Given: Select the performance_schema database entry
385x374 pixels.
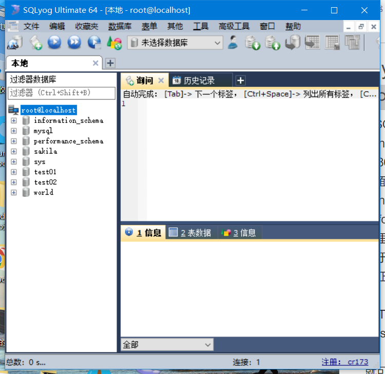Looking at the screenshot, I should (x=68, y=141).
